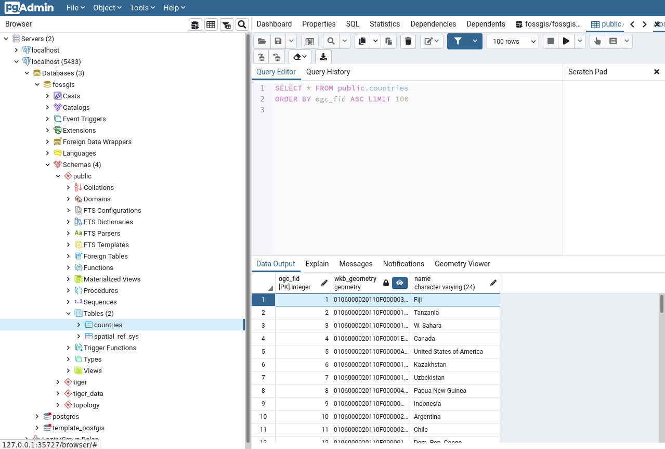Execute the SQL query

coord(566,41)
